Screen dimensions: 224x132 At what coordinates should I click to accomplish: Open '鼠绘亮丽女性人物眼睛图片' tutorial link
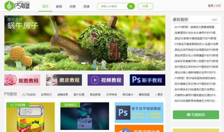(196, 55)
